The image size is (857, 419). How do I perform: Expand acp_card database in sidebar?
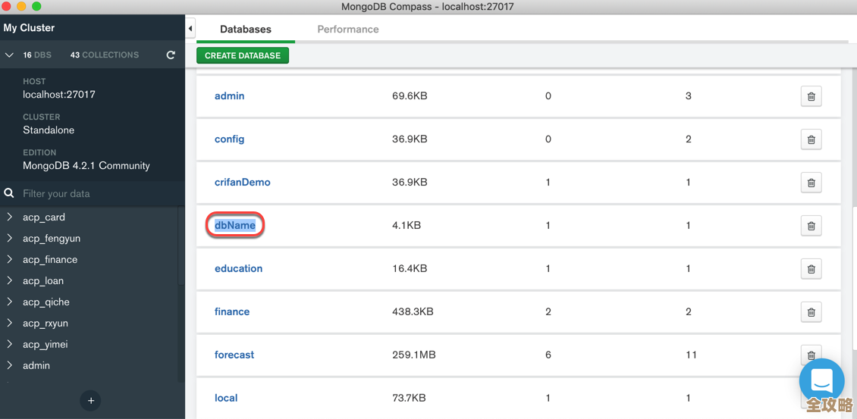10,217
